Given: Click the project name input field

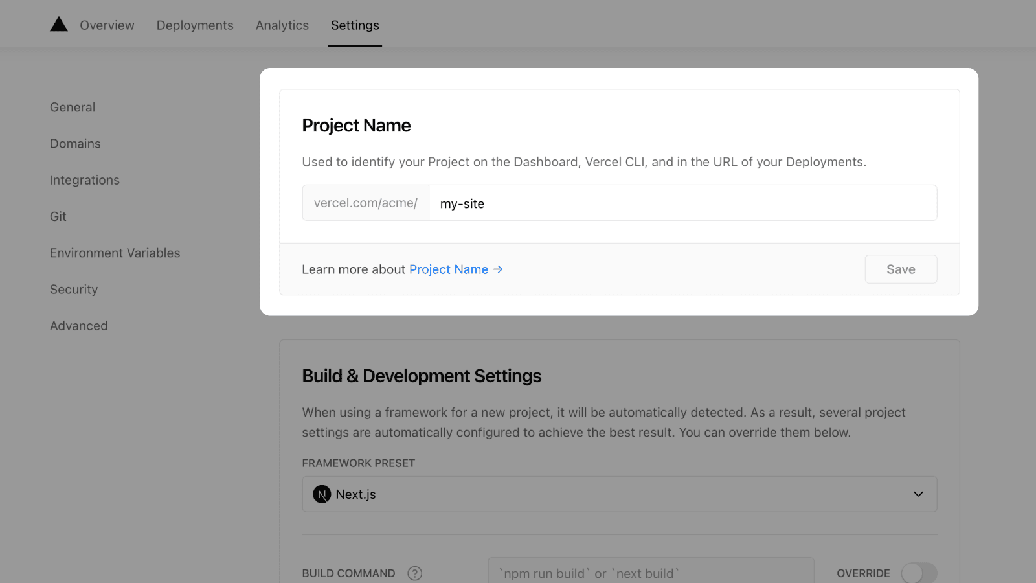Looking at the screenshot, I should tap(682, 203).
